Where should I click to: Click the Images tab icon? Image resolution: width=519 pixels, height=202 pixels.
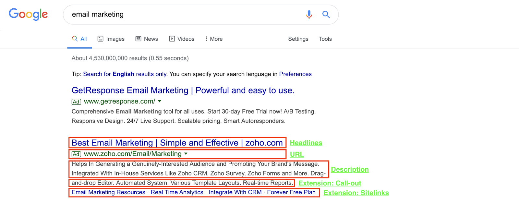click(x=101, y=39)
